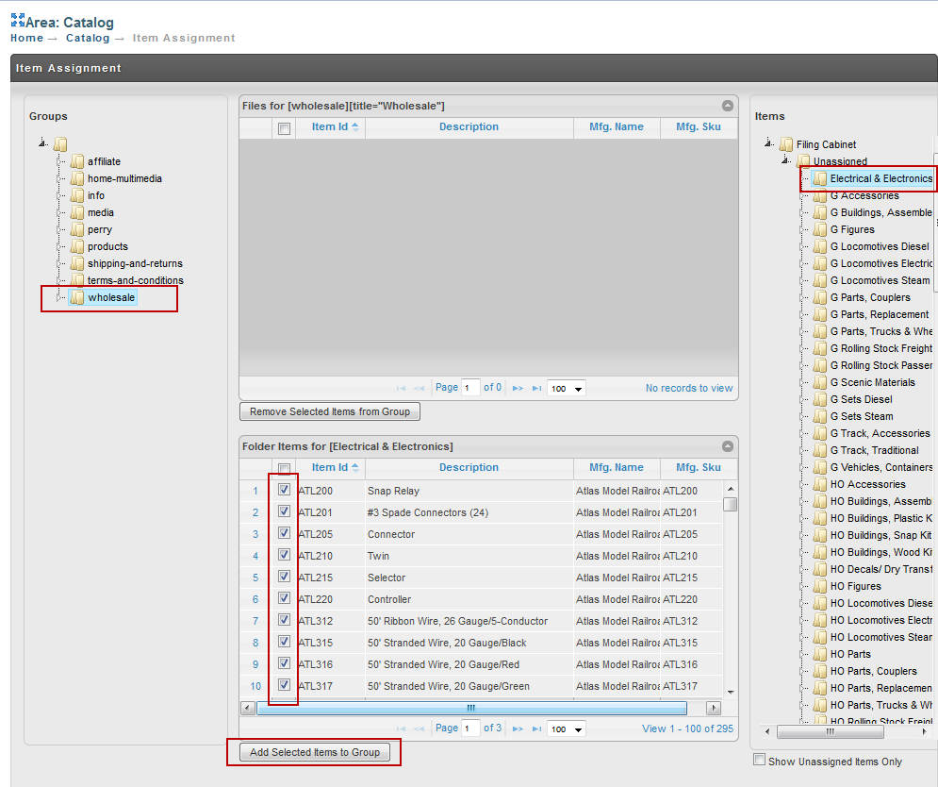Open the wholesale folder in Groups

111,297
